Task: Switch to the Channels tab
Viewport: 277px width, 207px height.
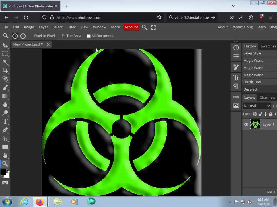Action: click(267, 97)
